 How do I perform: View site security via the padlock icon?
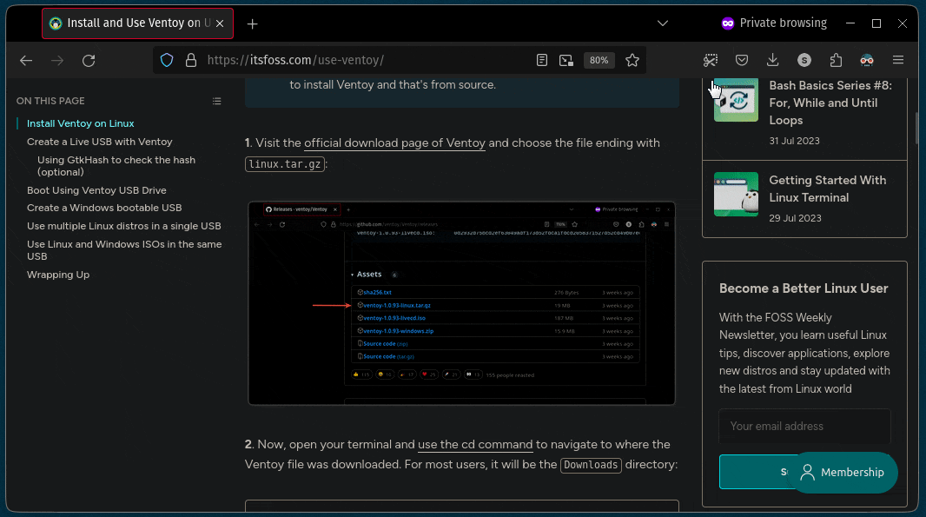(x=189, y=60)
